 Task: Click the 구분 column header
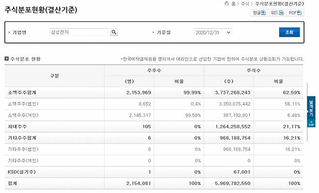[54, 75]
